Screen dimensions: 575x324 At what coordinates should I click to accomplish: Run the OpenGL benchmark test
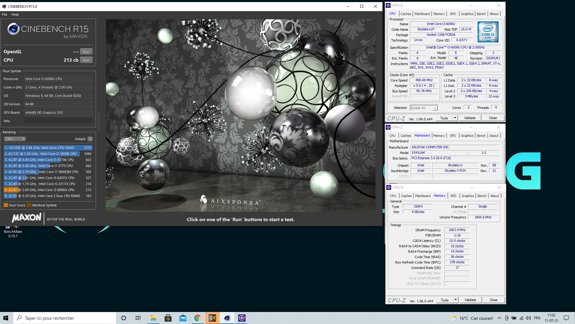point(86,52)
